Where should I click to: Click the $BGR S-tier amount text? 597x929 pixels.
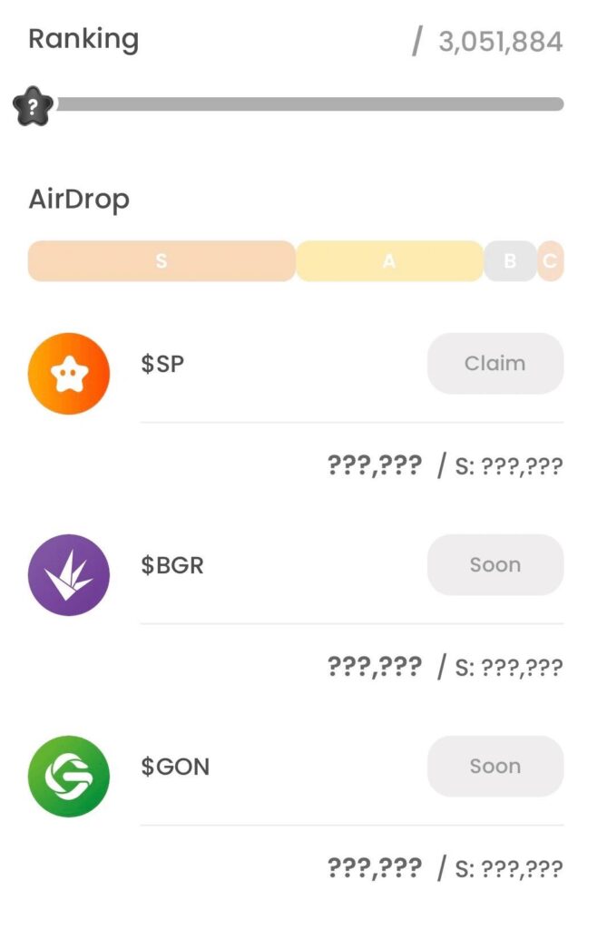point(509,668)
